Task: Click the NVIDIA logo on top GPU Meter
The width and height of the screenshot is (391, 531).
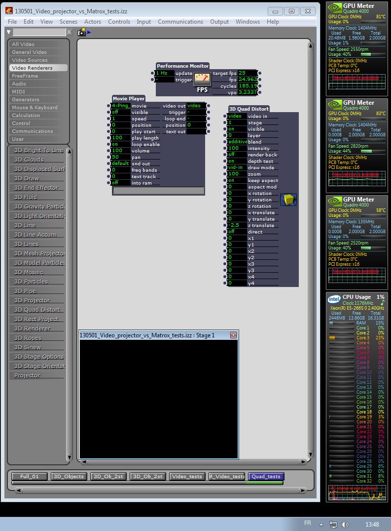Action: pos(335,7)
